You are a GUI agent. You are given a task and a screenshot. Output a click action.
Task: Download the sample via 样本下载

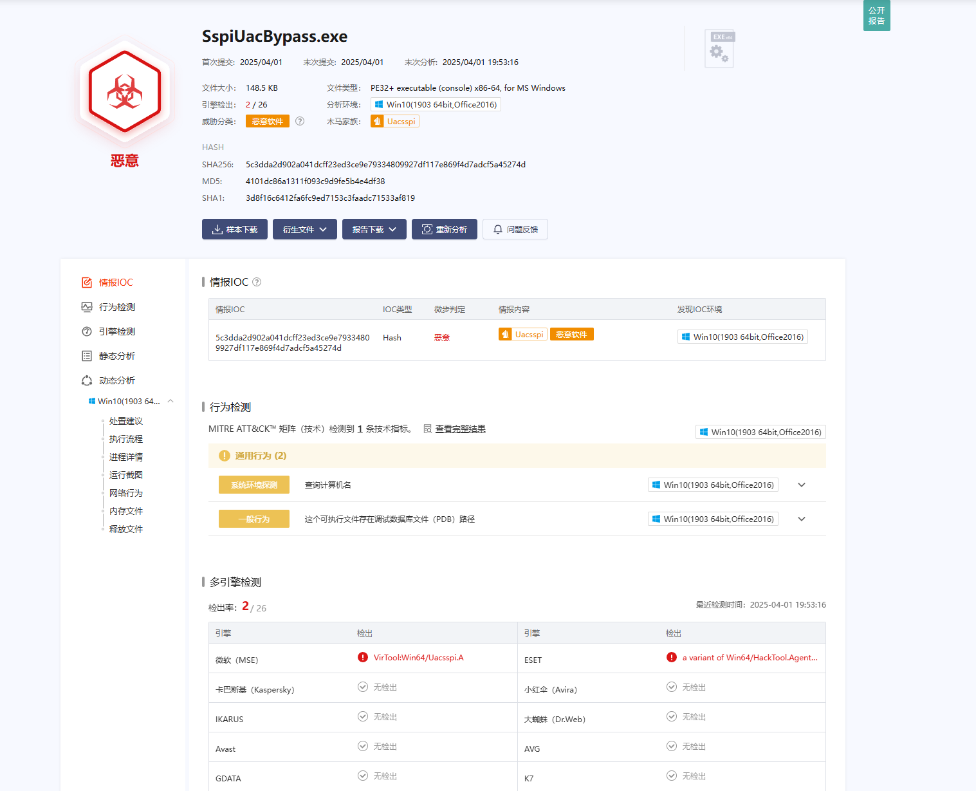click(x=235, y=229)
